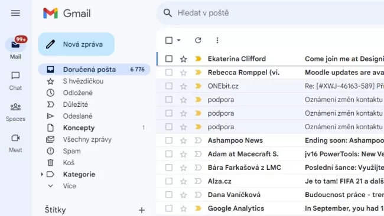Open the 'Moodle updates are ava' email
The image size is (384, 216).
(x=344, y=73)
